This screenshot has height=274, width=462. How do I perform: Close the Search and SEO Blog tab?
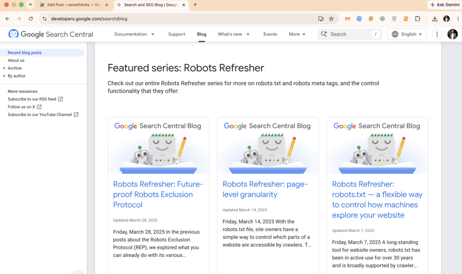click(x=184, y=5)
